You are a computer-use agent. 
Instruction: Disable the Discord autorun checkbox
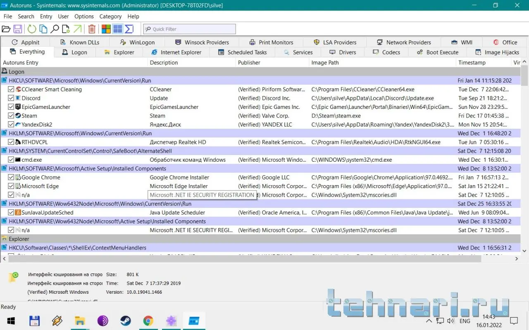11,98
